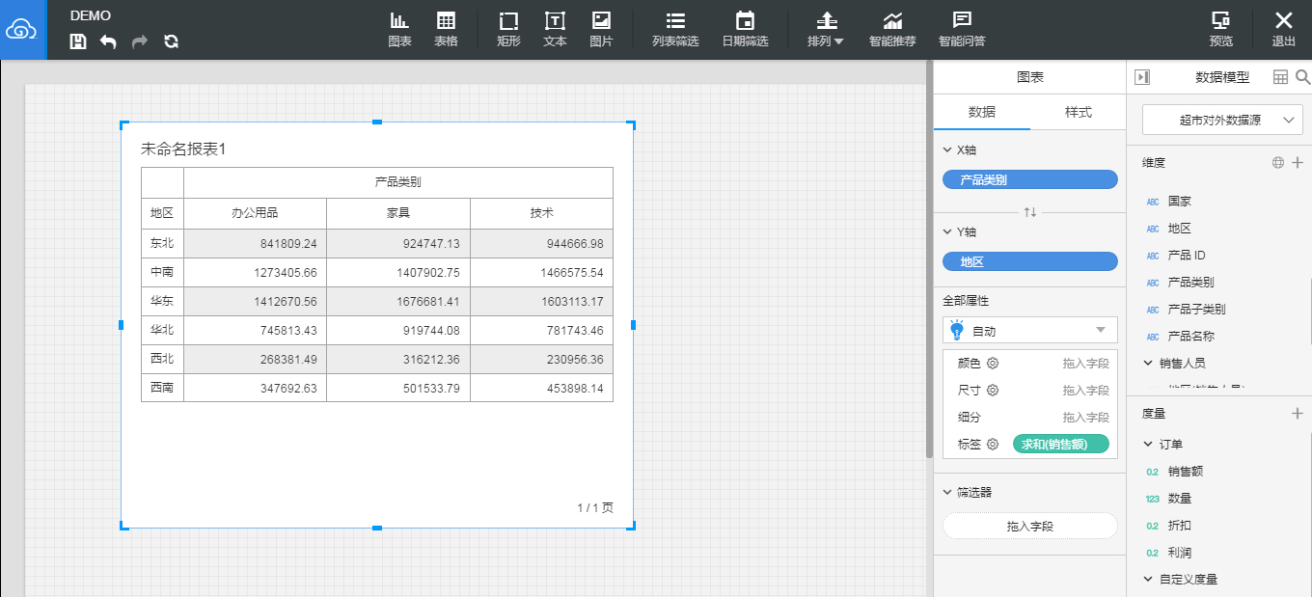The height and width of the screenshot is (597, 1312).
Task: Click the save icon under DEMO
Action: click(78, 41)
